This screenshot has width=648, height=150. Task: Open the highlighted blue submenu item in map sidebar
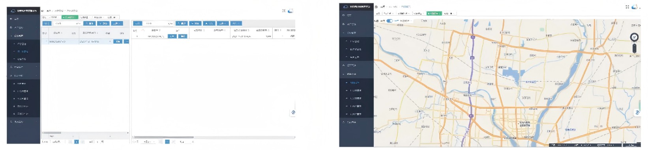coord(354,83)
